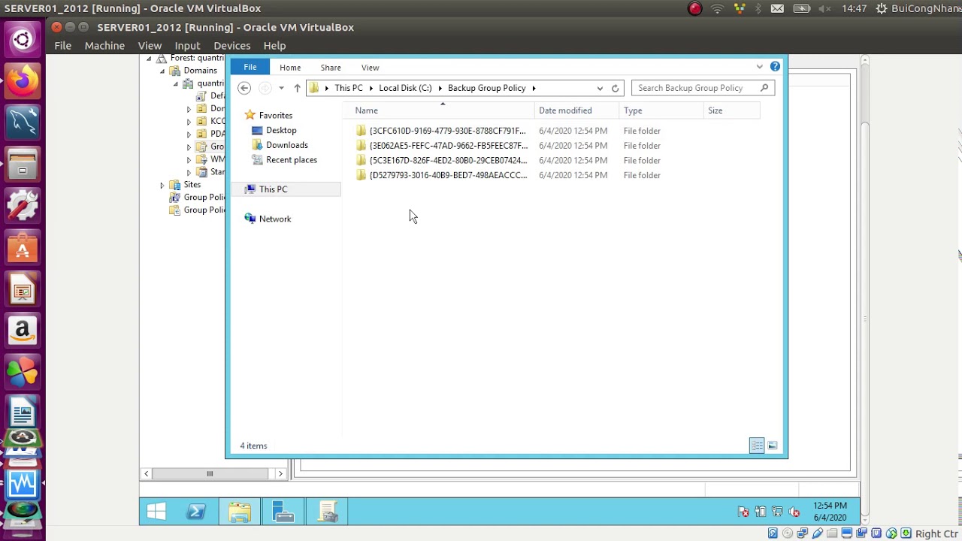Screen dimensions: 962x541
Task: Expand the Explorer ribbon chevron
Action: coord(759,67)
